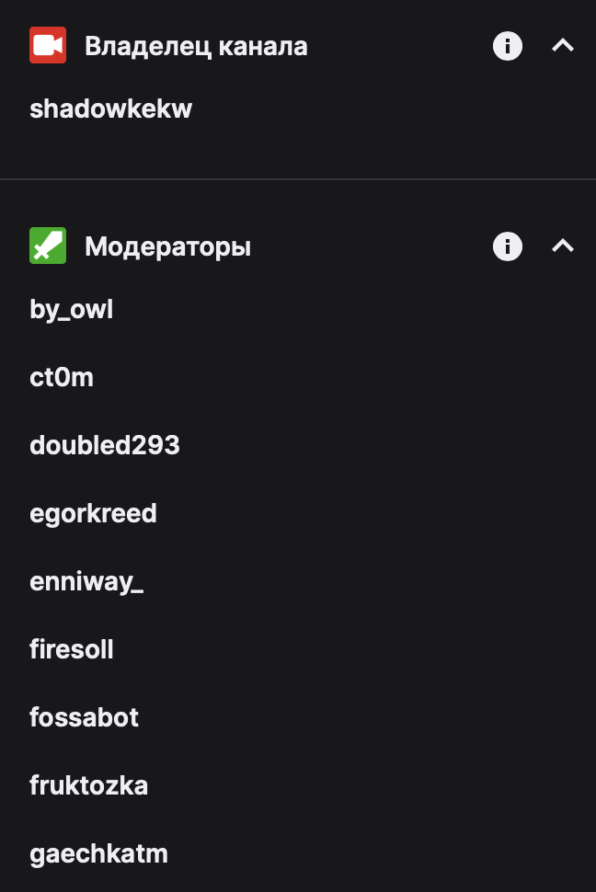Click the red broadcaster camera badge icon

48,45
